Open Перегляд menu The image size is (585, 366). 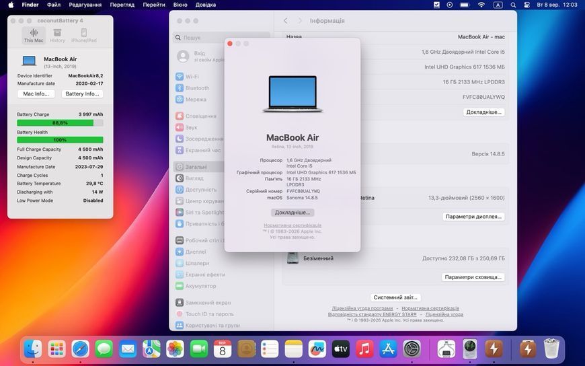click(x=122, y=5)
